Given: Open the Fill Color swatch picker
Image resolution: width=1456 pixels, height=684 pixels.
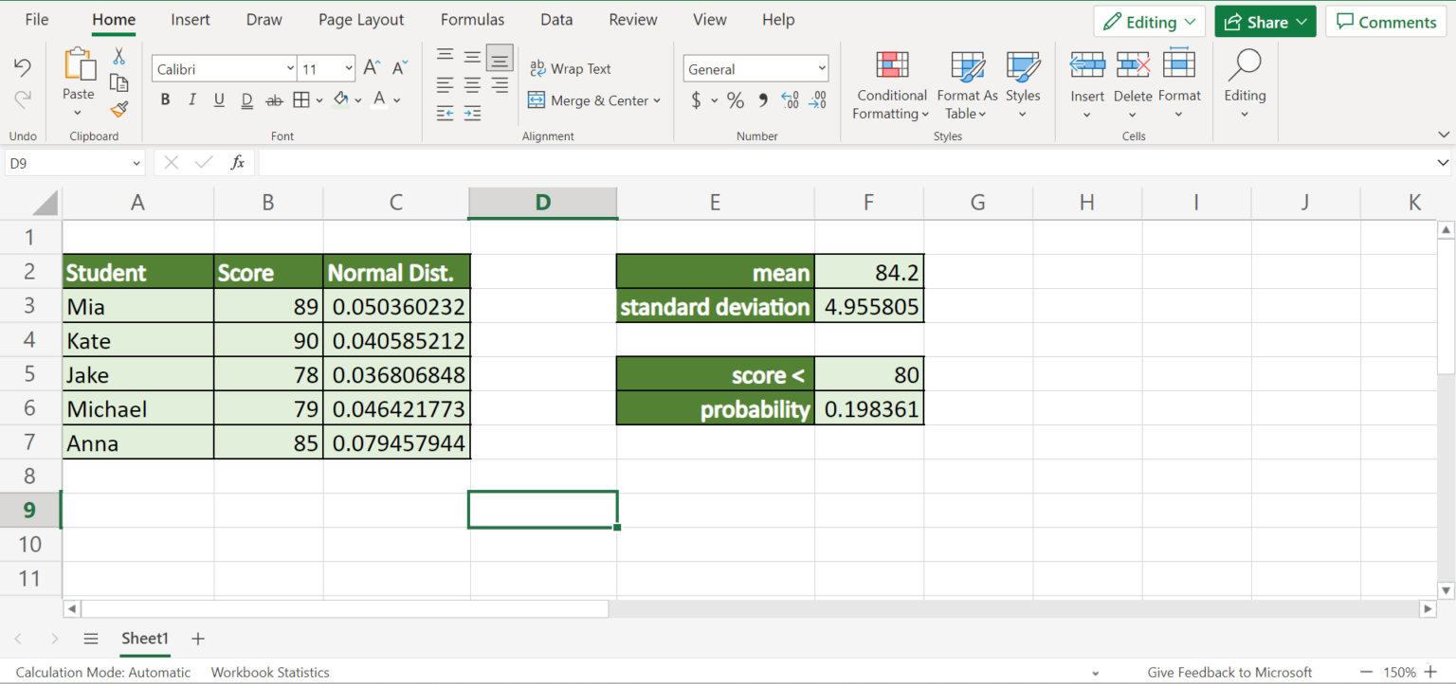Looking at the screenshot, I should click(x=358, y=99).
